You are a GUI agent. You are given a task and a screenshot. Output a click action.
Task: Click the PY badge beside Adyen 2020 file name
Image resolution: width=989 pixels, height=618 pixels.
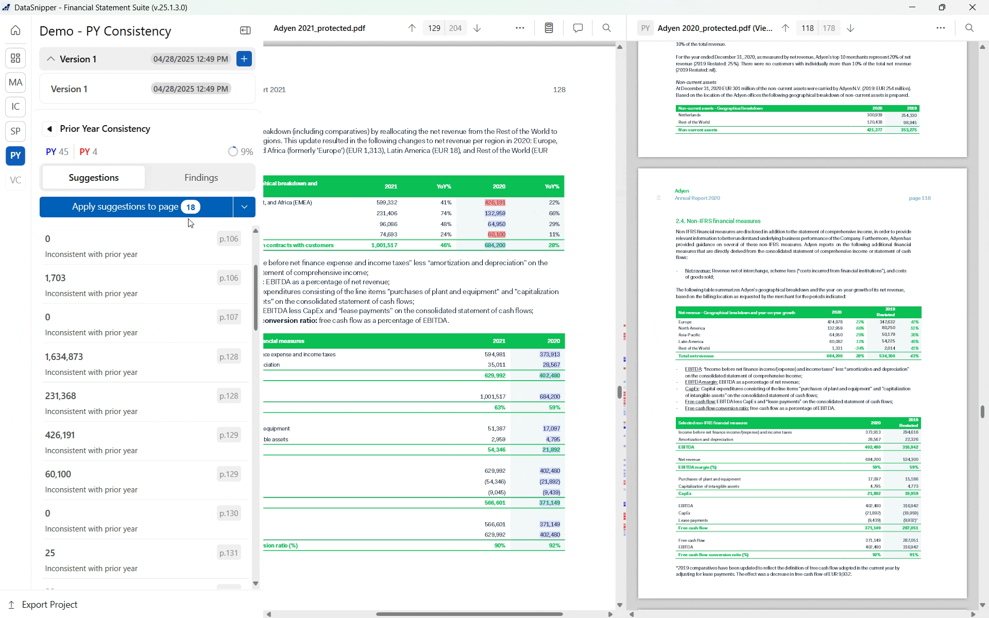click(x=645, y=28)
